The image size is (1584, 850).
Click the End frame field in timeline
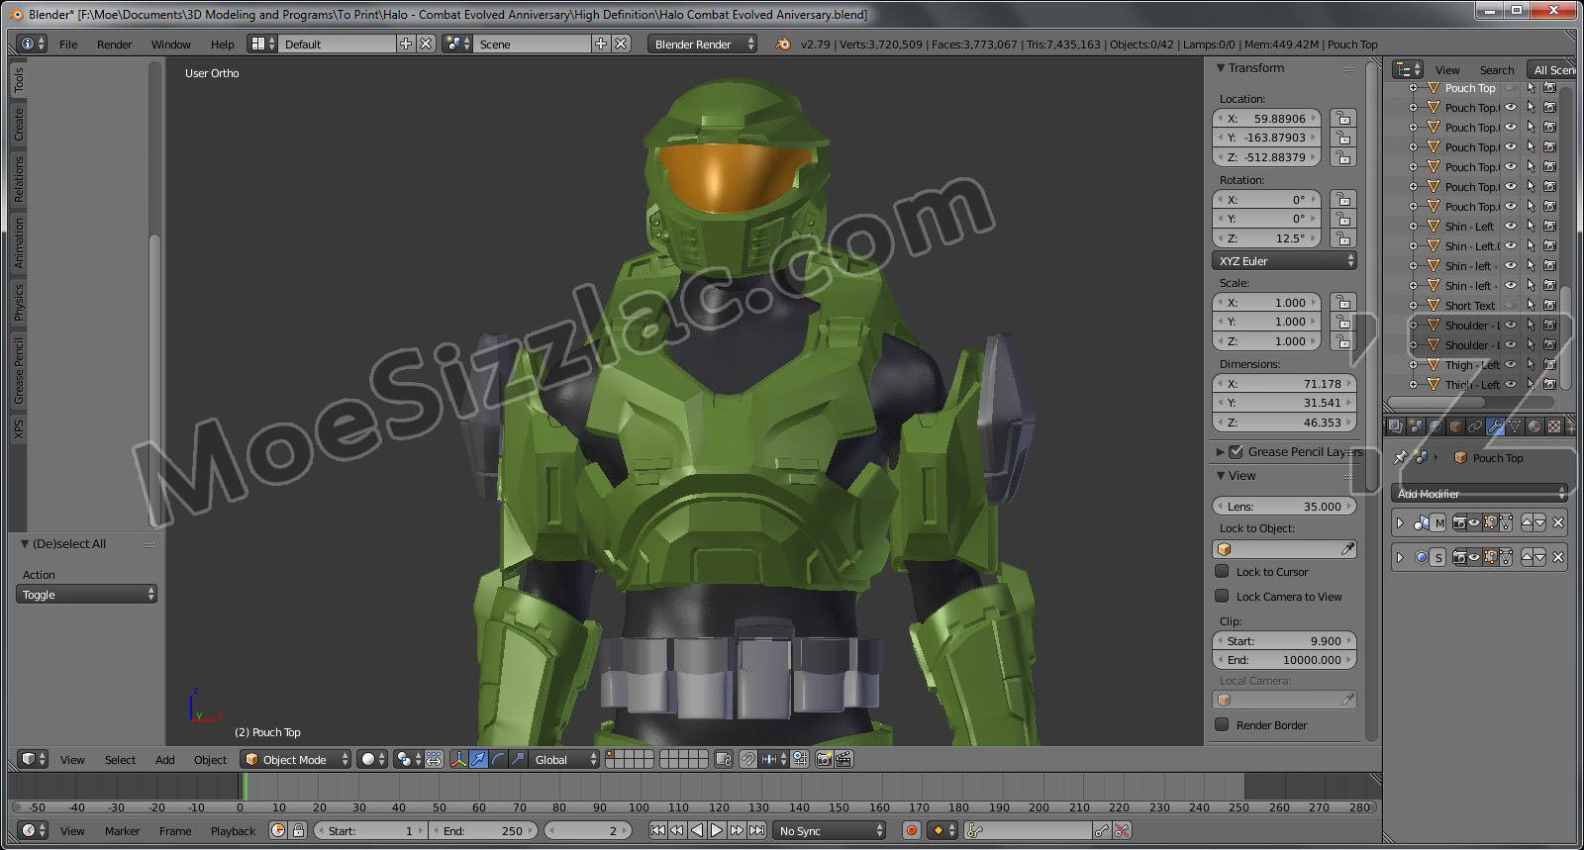point(485,831)
